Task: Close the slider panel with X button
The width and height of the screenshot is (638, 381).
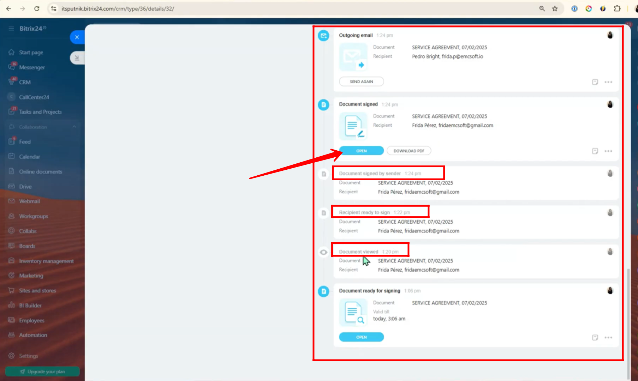Action: pyautogui.click(x=77, y=37)
